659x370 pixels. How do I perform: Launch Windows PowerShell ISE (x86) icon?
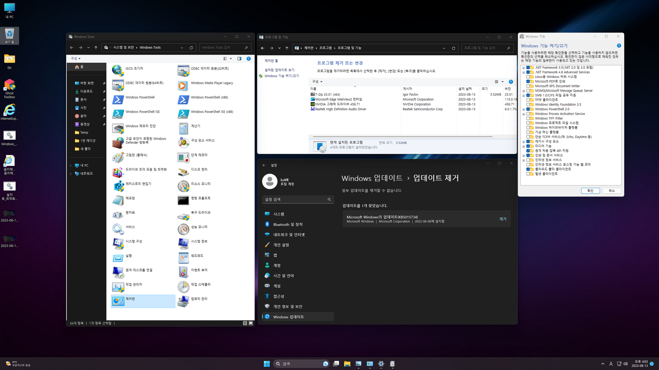pos(183,113)
